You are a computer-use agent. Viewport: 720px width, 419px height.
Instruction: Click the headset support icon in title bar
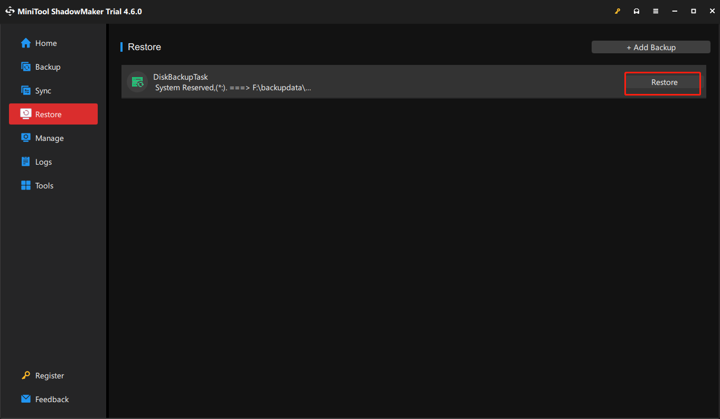click(637, 11)
